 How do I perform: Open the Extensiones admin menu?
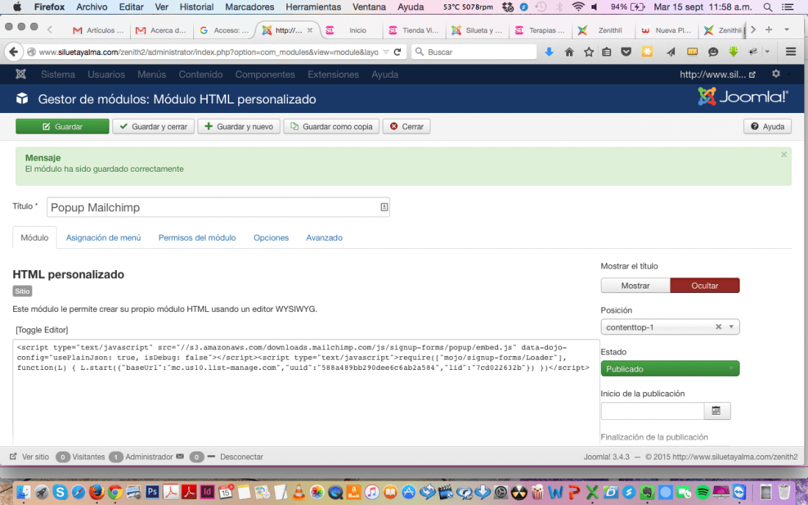click(333, 75)
